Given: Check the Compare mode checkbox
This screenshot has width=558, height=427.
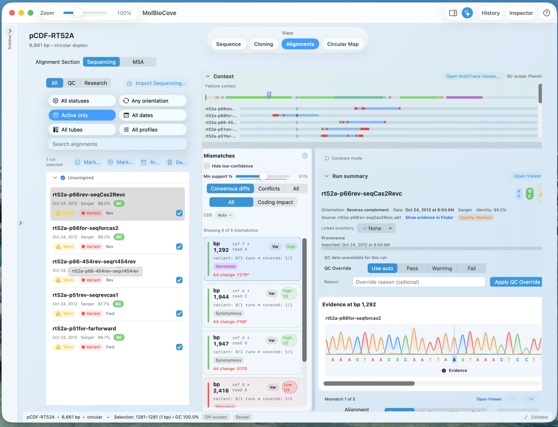Looking at the screenshot, I should click(327, 158).
